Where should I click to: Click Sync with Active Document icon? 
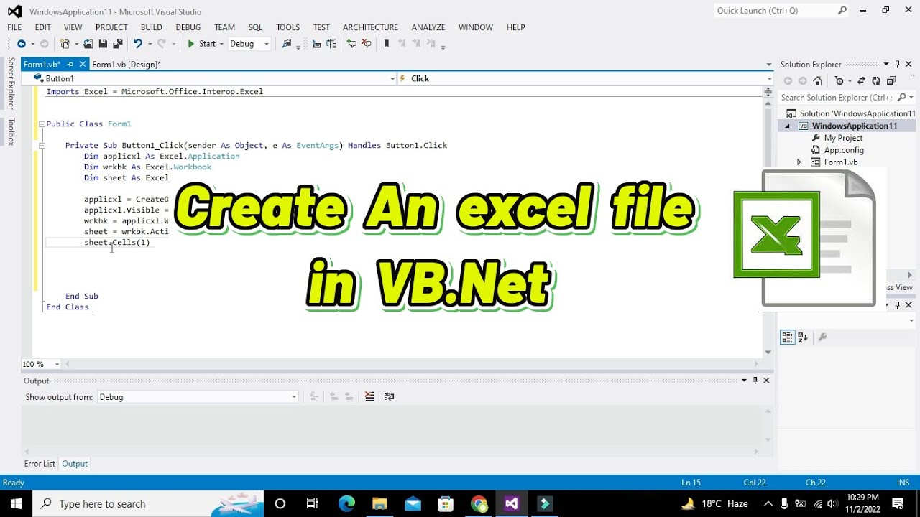[x=861, y=81]
